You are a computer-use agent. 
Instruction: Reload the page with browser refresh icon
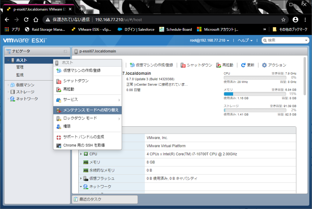click(x=26, y=20)
